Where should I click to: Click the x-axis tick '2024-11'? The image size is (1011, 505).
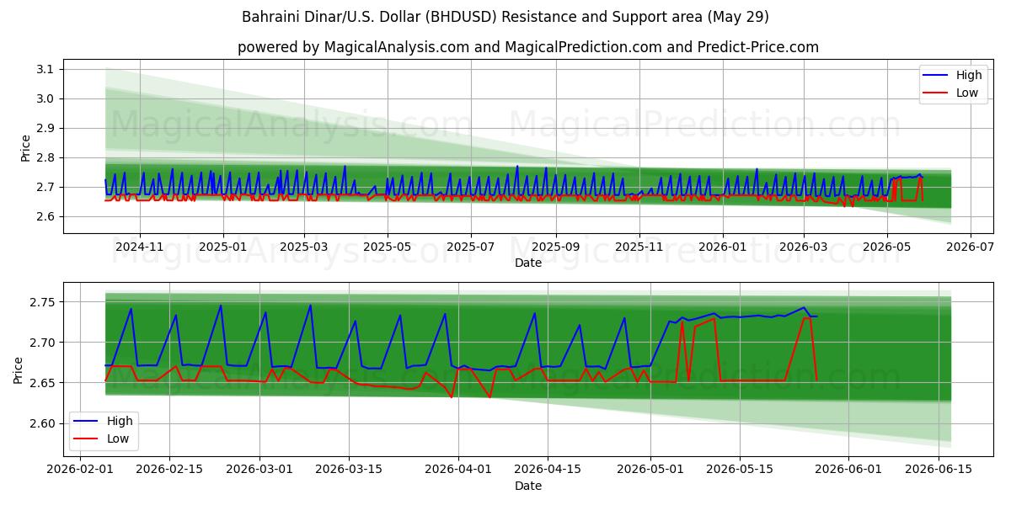[139, 247]
